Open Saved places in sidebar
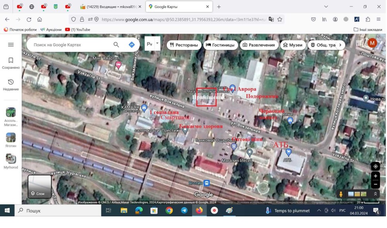Viewport: 387px width, 228px height. (x=11, y=63)
